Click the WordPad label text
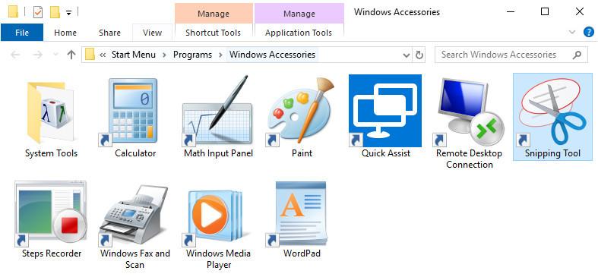Viewport: 598px width, 277px height. 302,253
